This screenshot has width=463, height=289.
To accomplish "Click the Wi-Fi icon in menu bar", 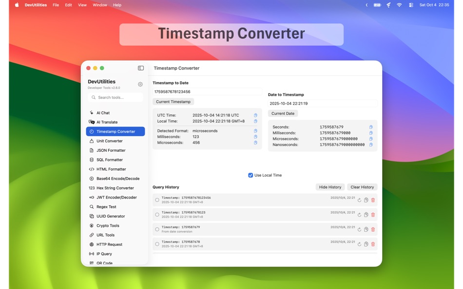I will [399, 5].
